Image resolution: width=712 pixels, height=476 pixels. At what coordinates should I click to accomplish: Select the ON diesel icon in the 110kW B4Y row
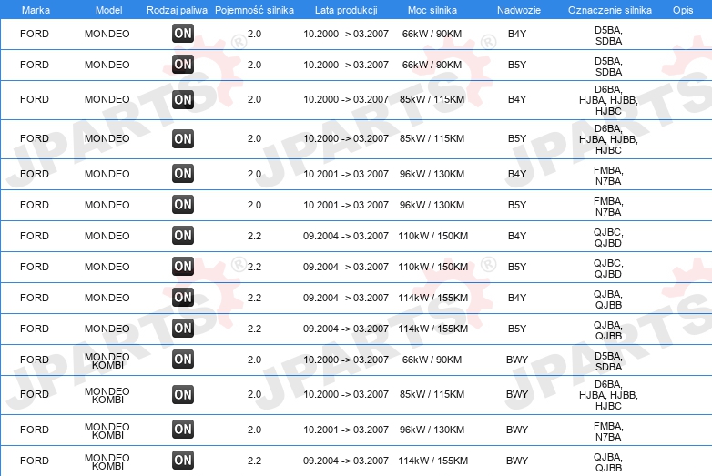(183, 236)
